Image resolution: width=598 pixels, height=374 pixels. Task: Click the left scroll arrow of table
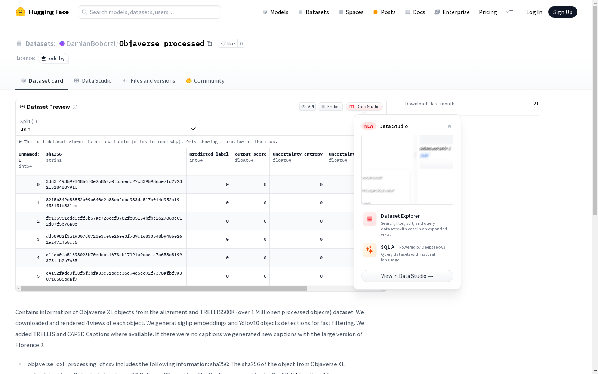tap(18, 289)
